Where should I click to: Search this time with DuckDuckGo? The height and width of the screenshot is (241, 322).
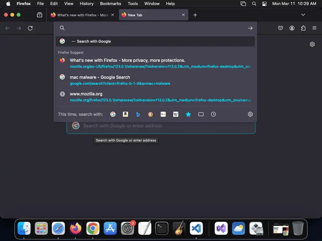[151, 114]
